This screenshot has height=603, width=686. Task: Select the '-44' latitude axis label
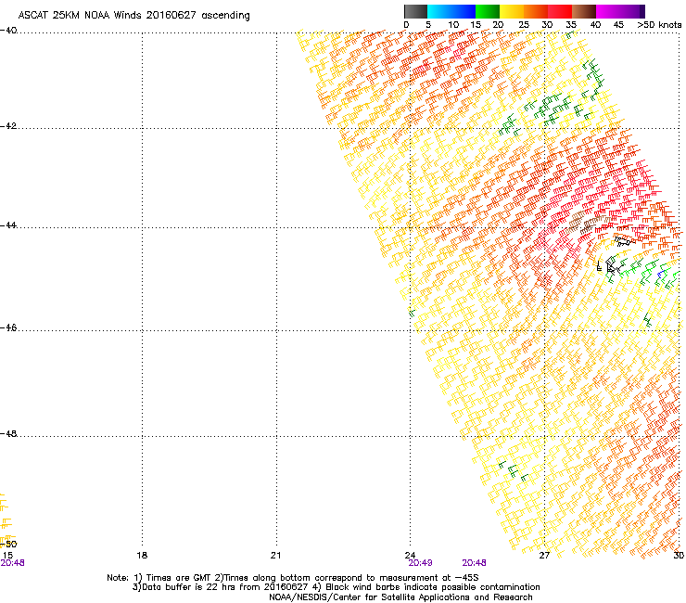(x=8, y=225)
